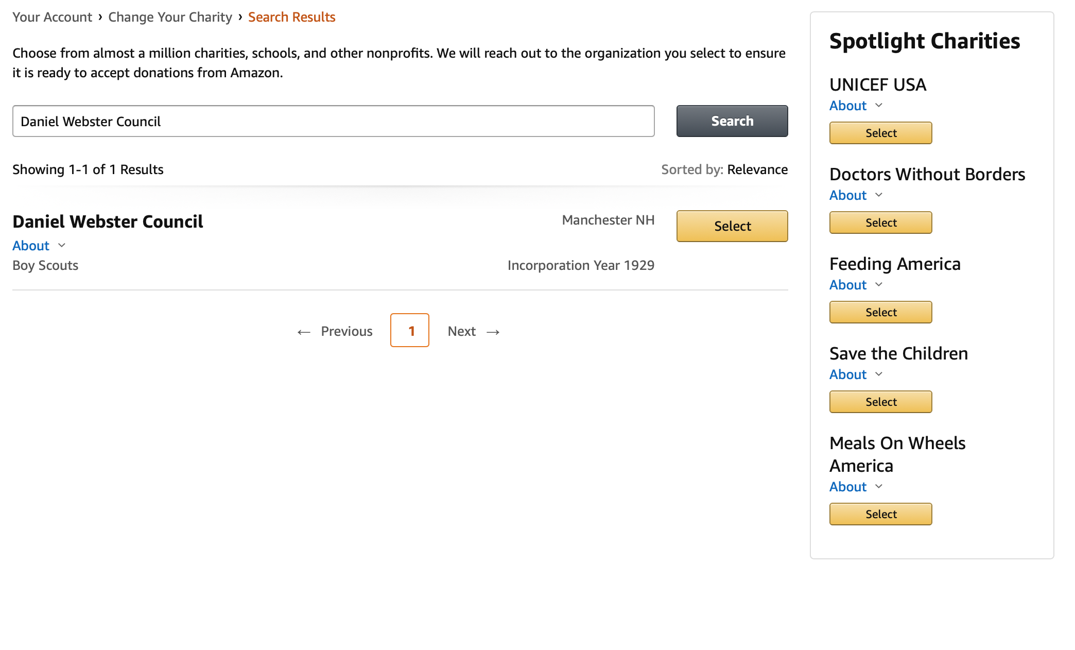Open About link for Feeding America
The image size is (1075, 650).
tap(848, 285)
